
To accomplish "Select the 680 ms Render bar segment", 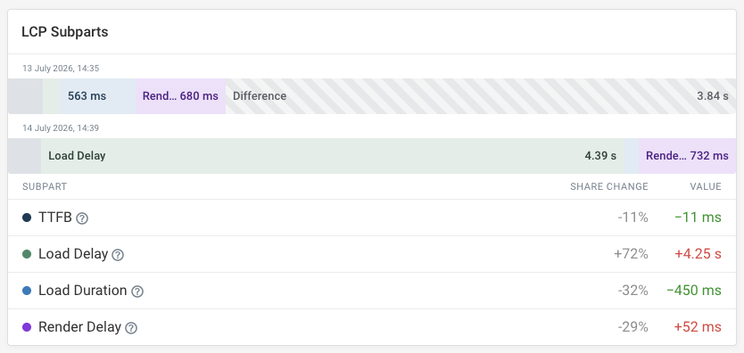I will coord(180,96).
